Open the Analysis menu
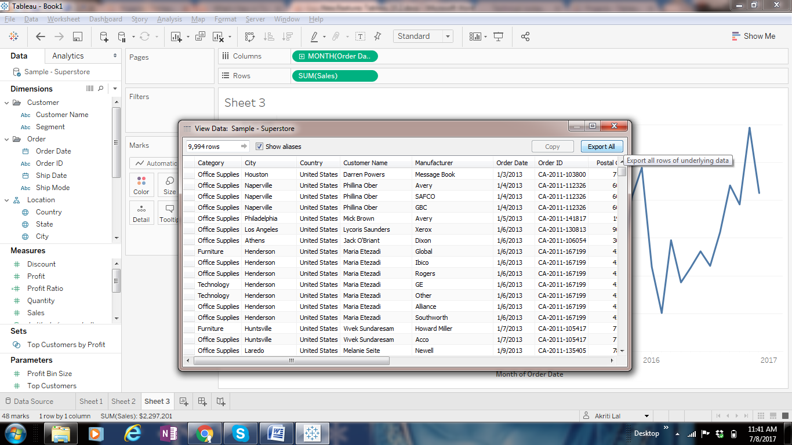The width and height of the screenshot is (792, 445). 169,19
